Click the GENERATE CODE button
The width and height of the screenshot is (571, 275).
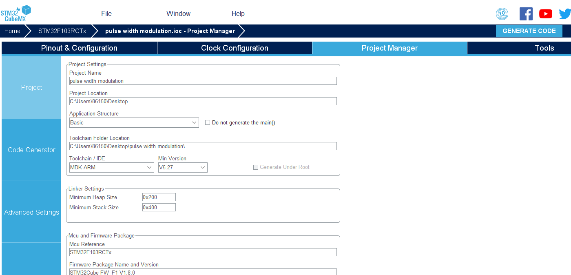point(529,31)
